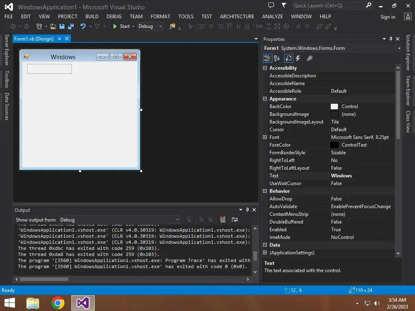This screenshot has width=415, height=311.
Task: Click the network tray icon
Action: [367, 303]
